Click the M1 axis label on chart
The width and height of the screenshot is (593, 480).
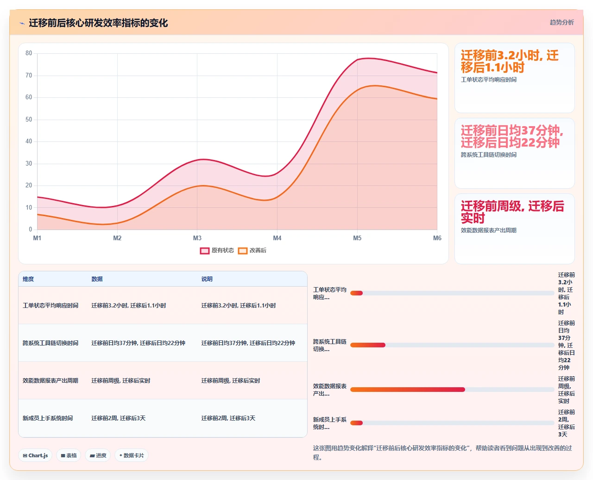(x=37, y=238)
